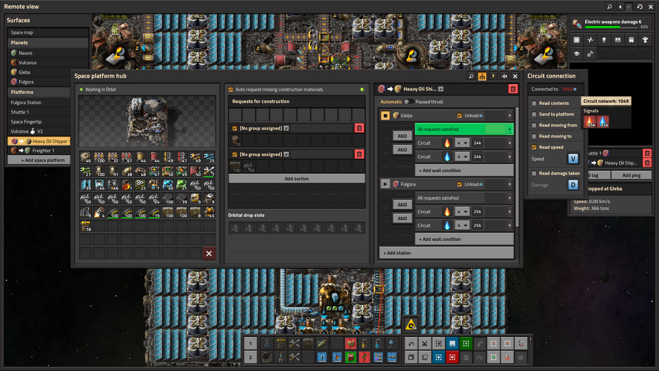659x371 pixels.
Task: Disable Read speed checkbox
Action: 534,147
